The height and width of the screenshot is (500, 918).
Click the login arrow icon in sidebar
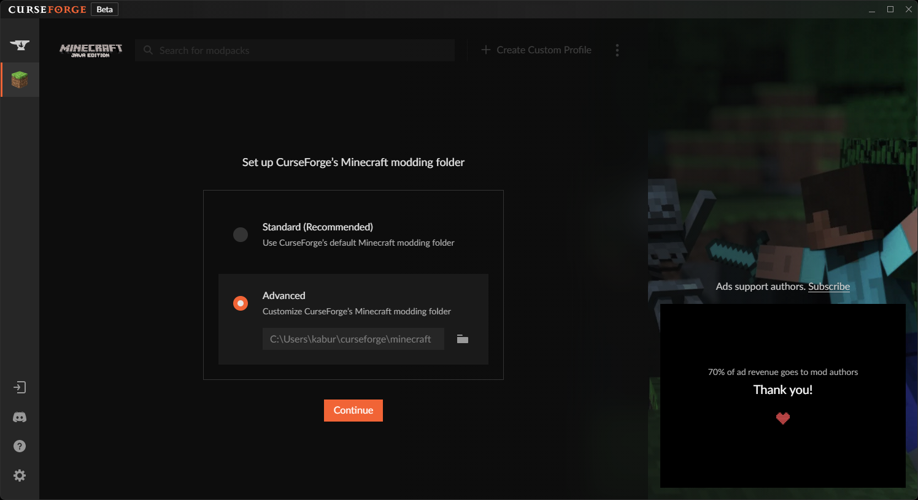(x=20, y=387)
